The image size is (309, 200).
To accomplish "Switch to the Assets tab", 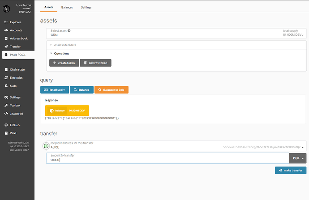I will 49,7.
